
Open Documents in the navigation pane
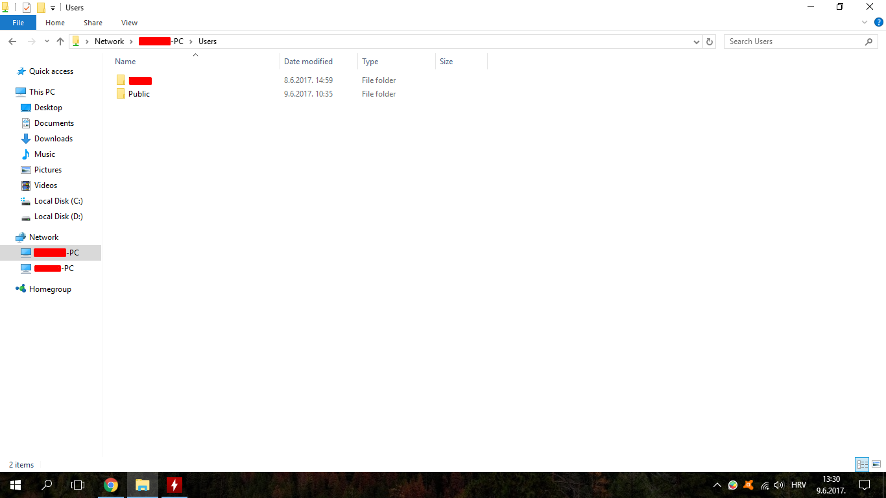click(54, 123)
